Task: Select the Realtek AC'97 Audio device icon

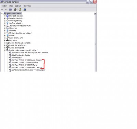Action: point(10,53)
